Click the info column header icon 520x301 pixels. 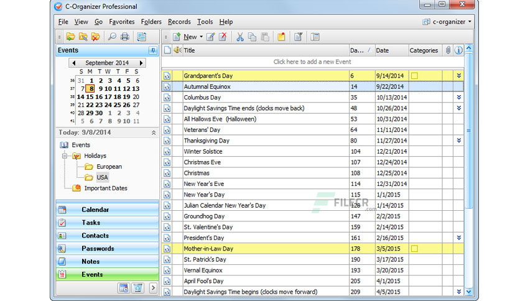[x=458, y=50]
